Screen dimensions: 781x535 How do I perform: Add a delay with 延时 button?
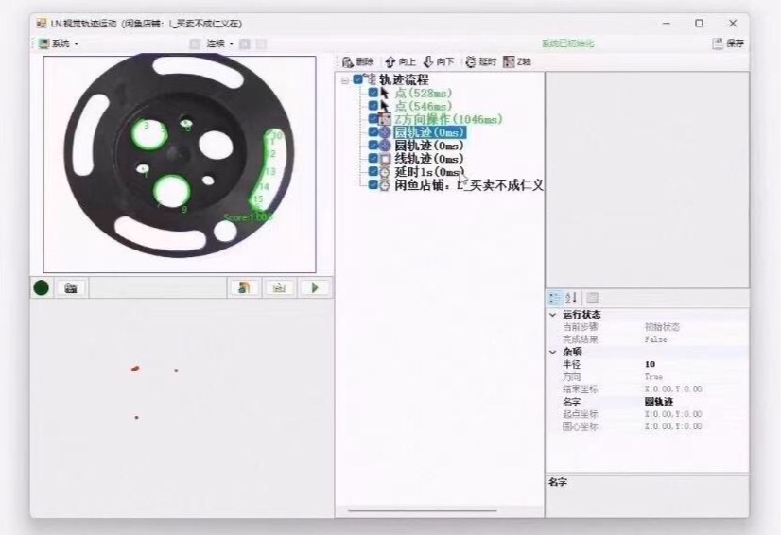(480, 61)
